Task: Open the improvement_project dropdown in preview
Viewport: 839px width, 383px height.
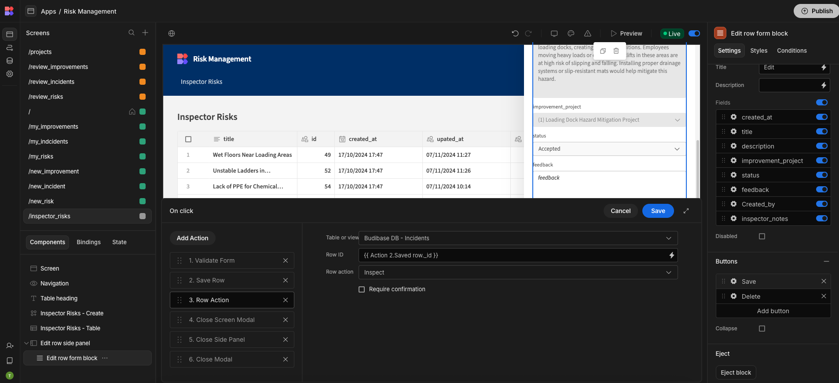Action: (609, 120)
